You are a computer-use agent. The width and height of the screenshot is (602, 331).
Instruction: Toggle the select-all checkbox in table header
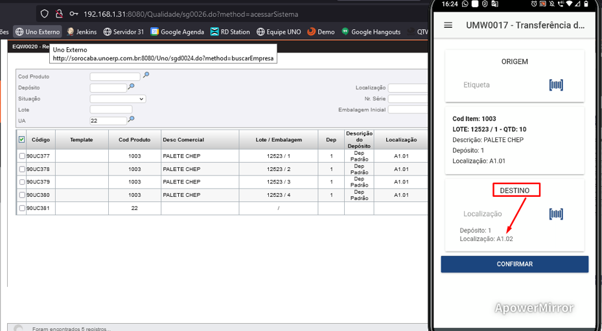pyautogui.click(x=22, y=139)
